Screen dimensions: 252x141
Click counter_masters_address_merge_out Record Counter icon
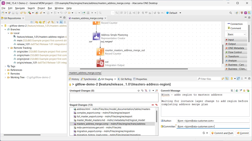[x=100, y=52]
